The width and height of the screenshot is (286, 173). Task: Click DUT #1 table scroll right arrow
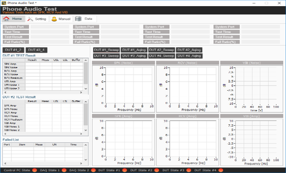(x=81, y=92)
